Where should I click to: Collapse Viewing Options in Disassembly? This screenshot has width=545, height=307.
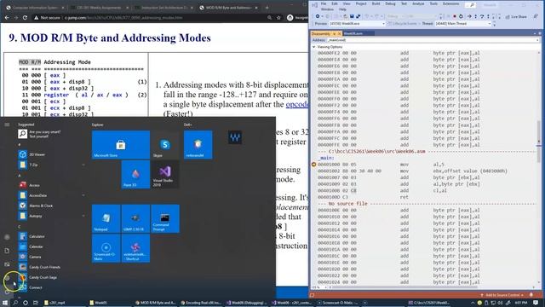click(314, 47)
